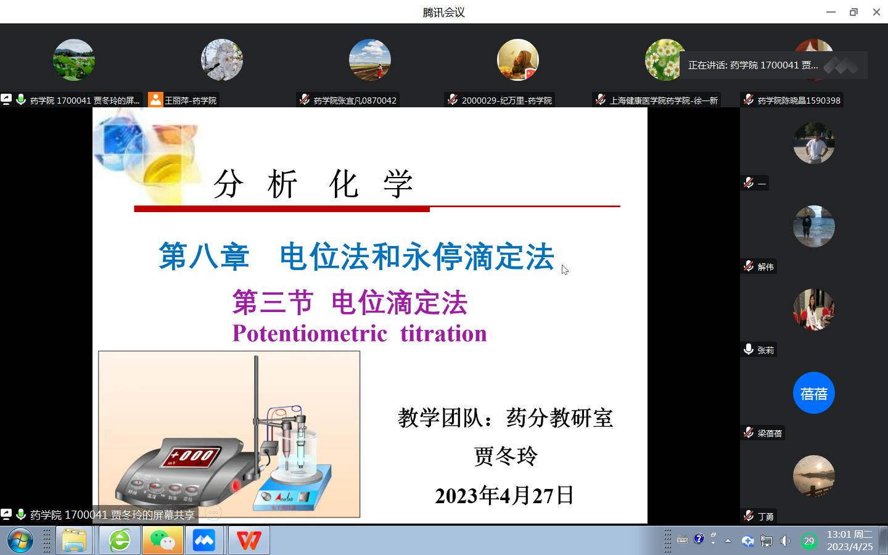Click the 蓓蓓 blue avatar circle

point(813,393)
